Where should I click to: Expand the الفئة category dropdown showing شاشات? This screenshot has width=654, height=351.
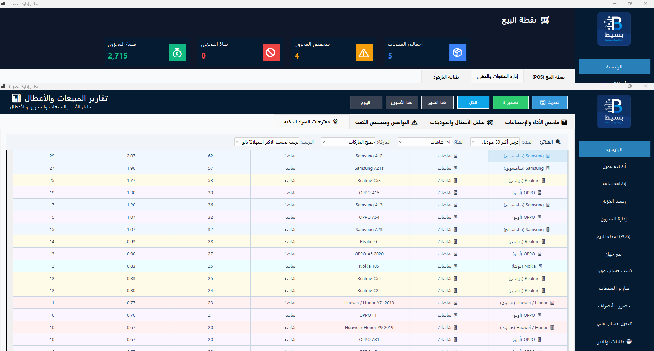[425, 142]
